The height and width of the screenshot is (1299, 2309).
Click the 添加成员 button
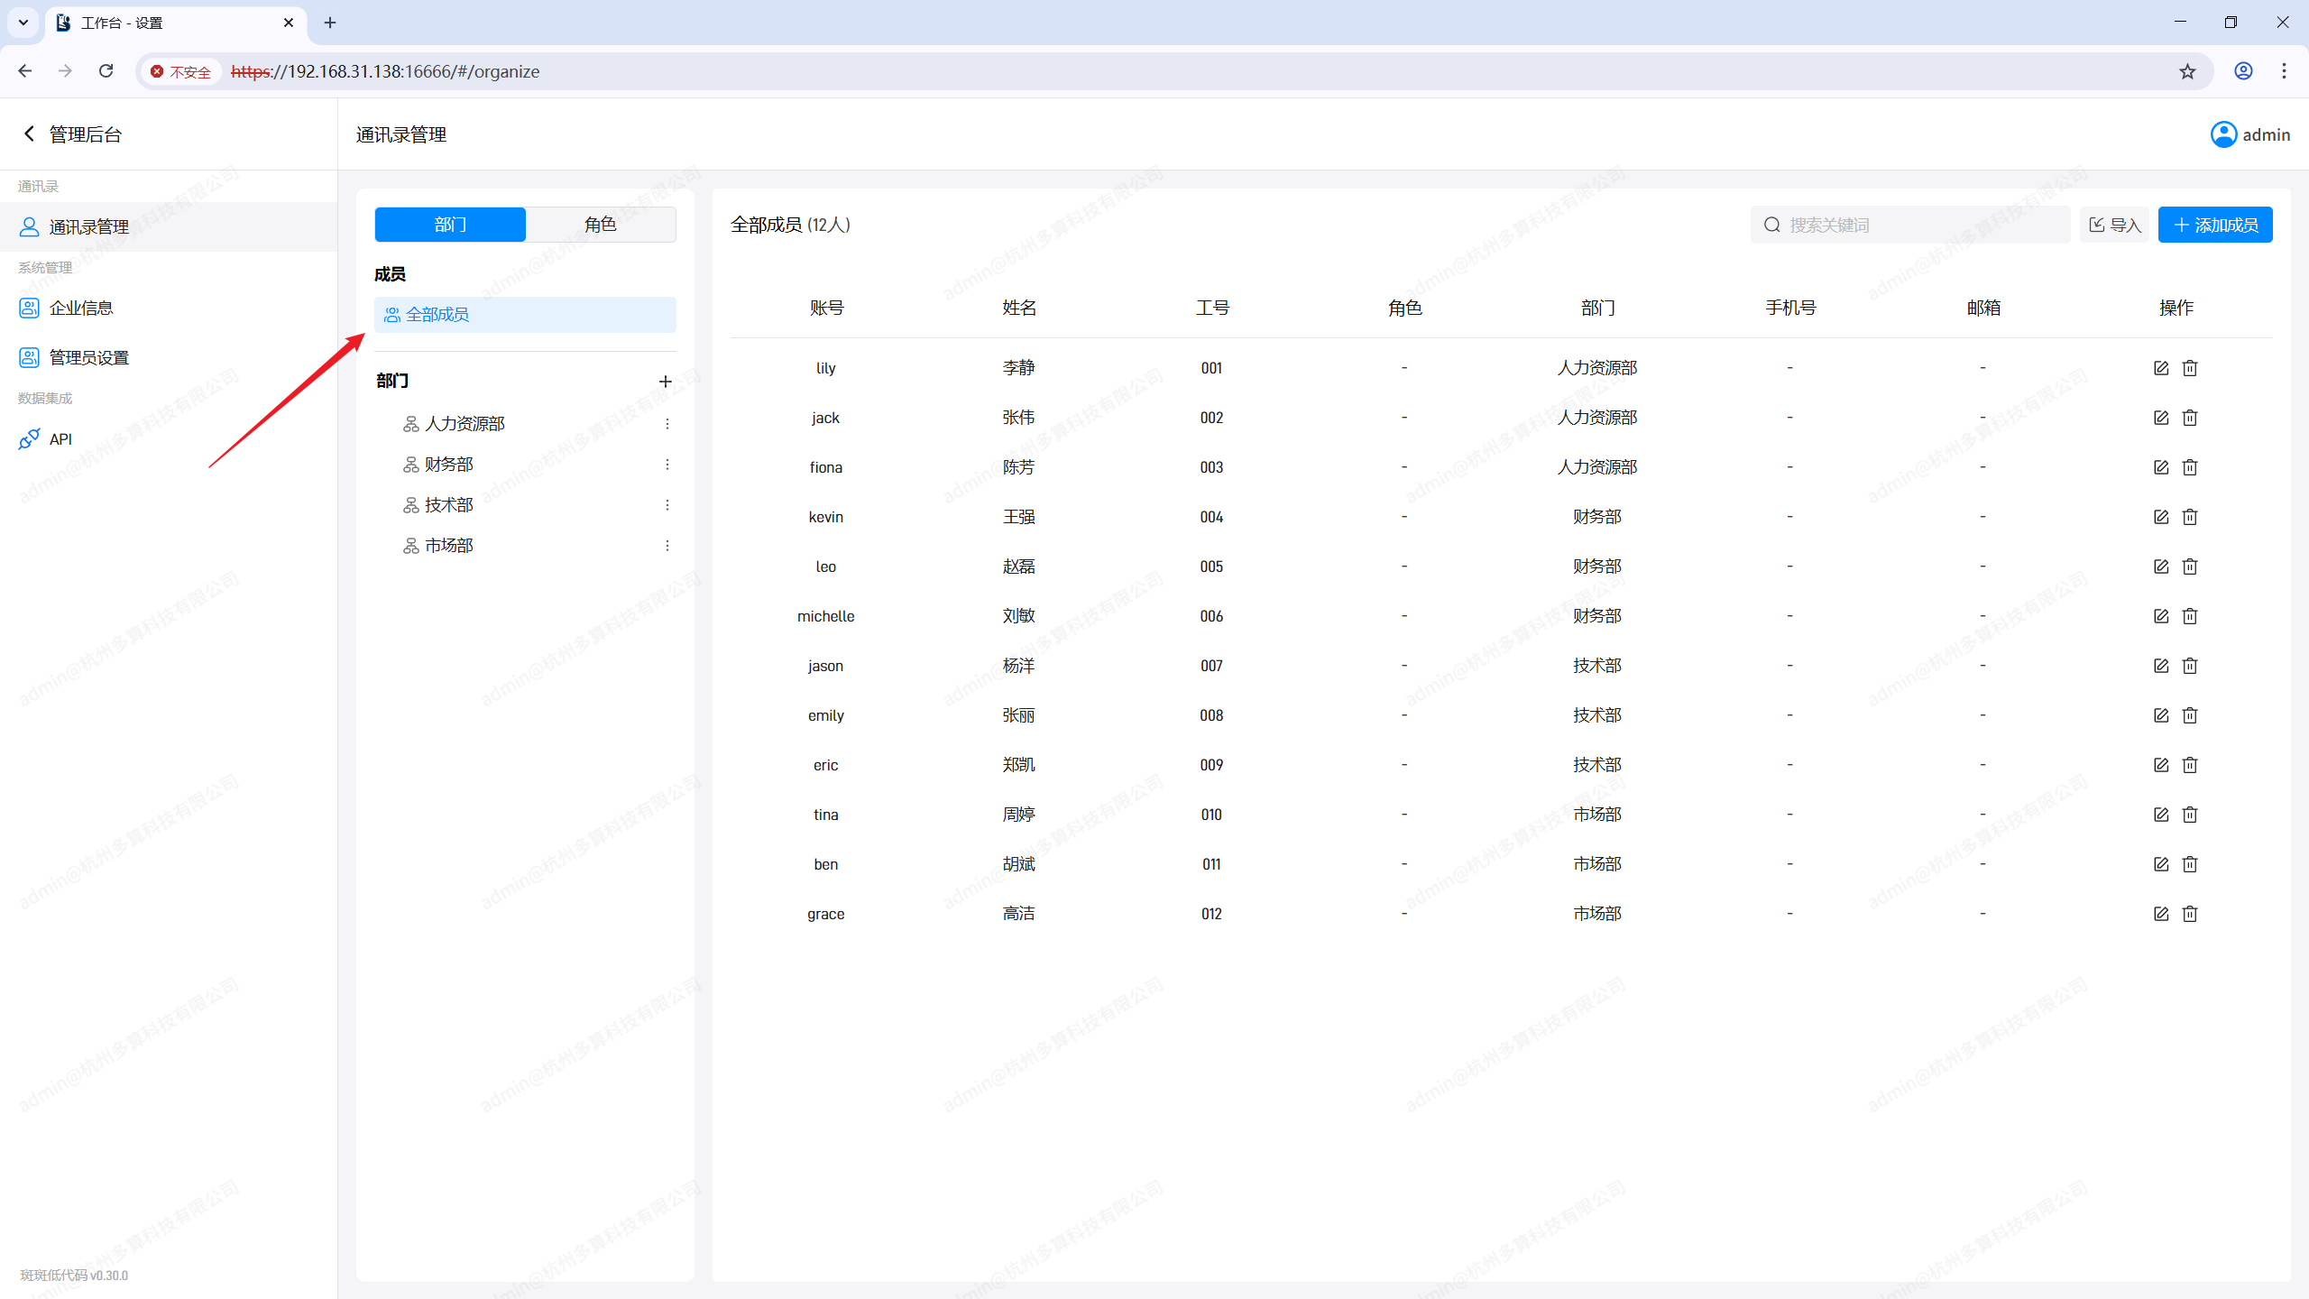(x=2214, y=225)
